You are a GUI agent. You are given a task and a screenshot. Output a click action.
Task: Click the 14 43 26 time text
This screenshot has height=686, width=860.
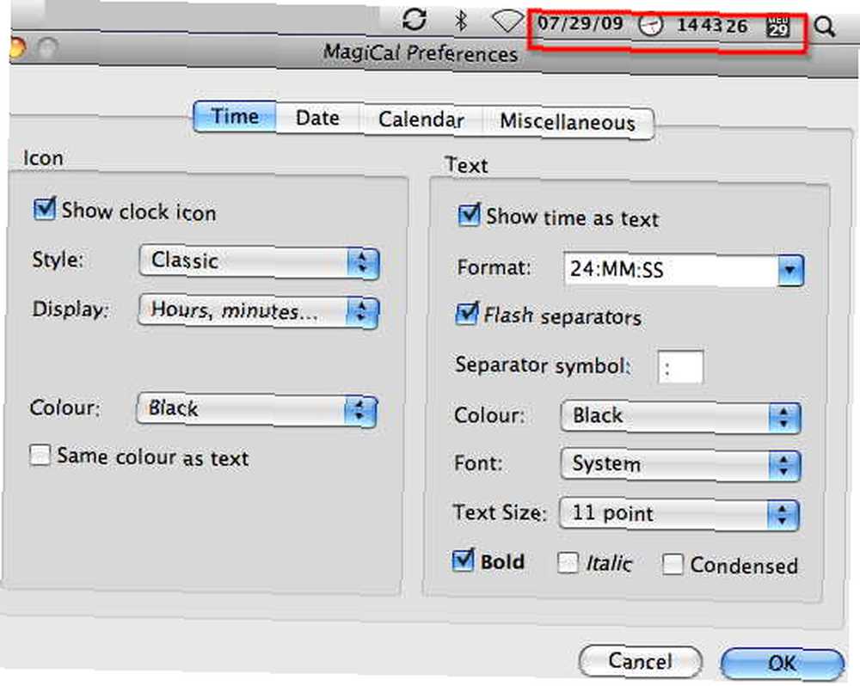(712, 25)
